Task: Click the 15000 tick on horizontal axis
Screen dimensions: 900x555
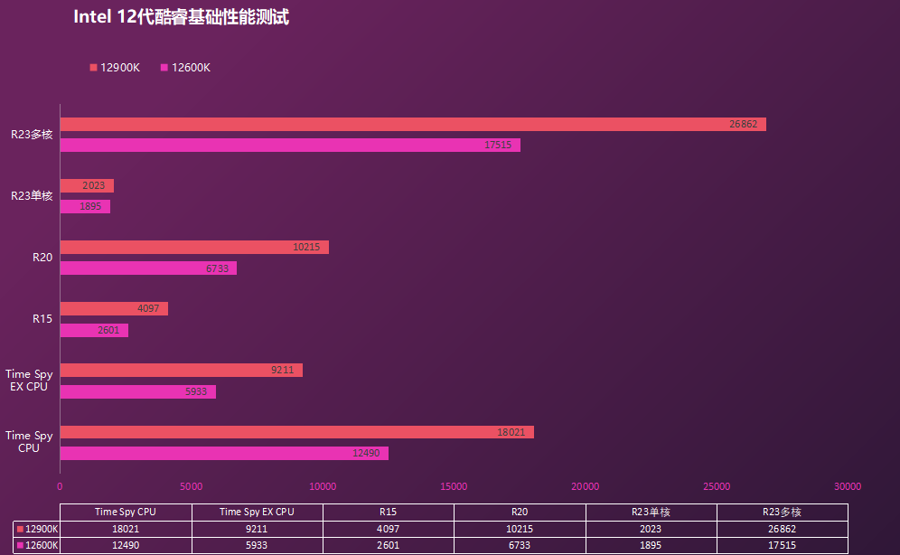Action: coord(454,486)
